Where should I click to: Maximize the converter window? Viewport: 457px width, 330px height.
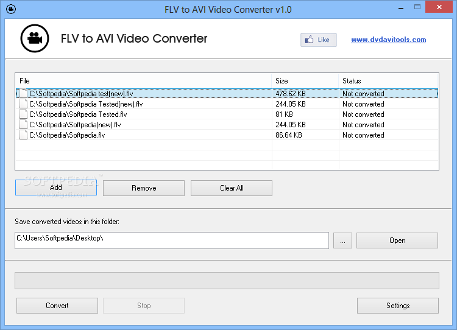click(417, 7)
